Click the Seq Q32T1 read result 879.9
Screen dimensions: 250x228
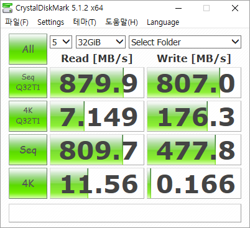97,83
